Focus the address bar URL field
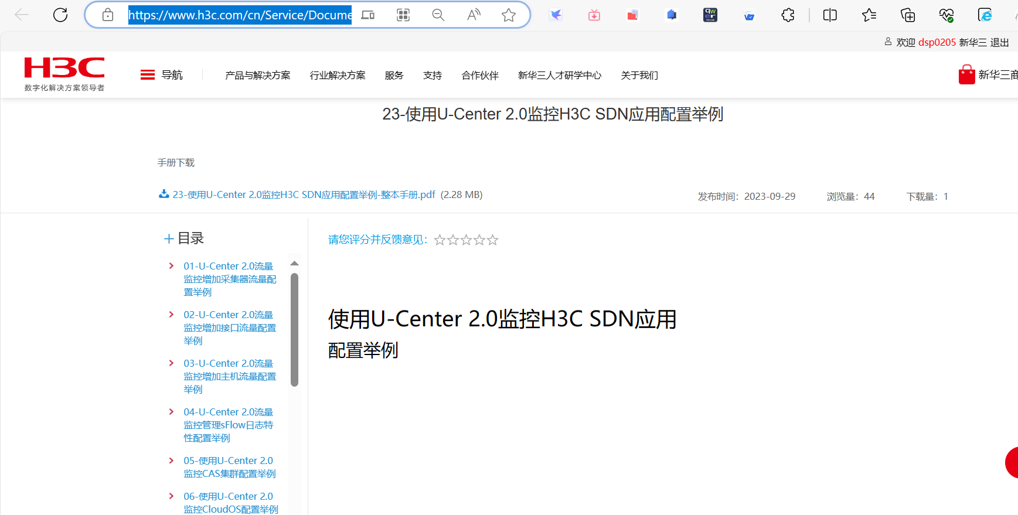 click(240, 15)
